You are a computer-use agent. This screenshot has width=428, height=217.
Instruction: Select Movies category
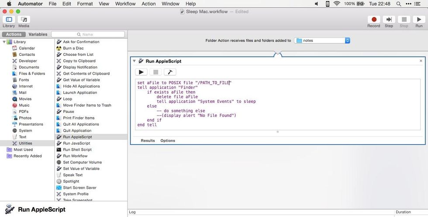click(25, 99)
